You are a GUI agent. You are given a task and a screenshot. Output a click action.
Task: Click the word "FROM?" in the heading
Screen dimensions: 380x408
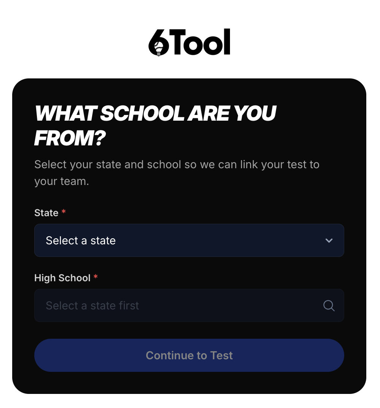(x=70, y=139)
